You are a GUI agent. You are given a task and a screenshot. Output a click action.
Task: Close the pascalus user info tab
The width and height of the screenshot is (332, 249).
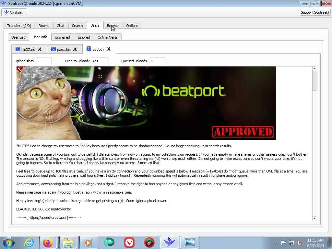(x=75, y=49)
